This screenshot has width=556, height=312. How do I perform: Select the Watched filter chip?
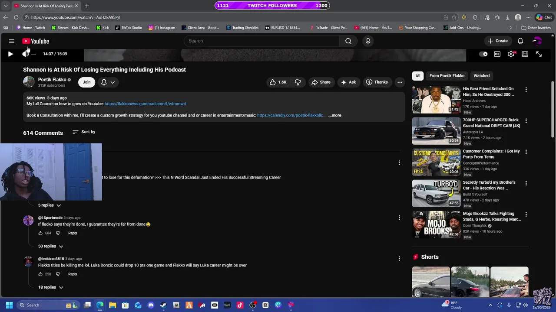coord(481,76)
